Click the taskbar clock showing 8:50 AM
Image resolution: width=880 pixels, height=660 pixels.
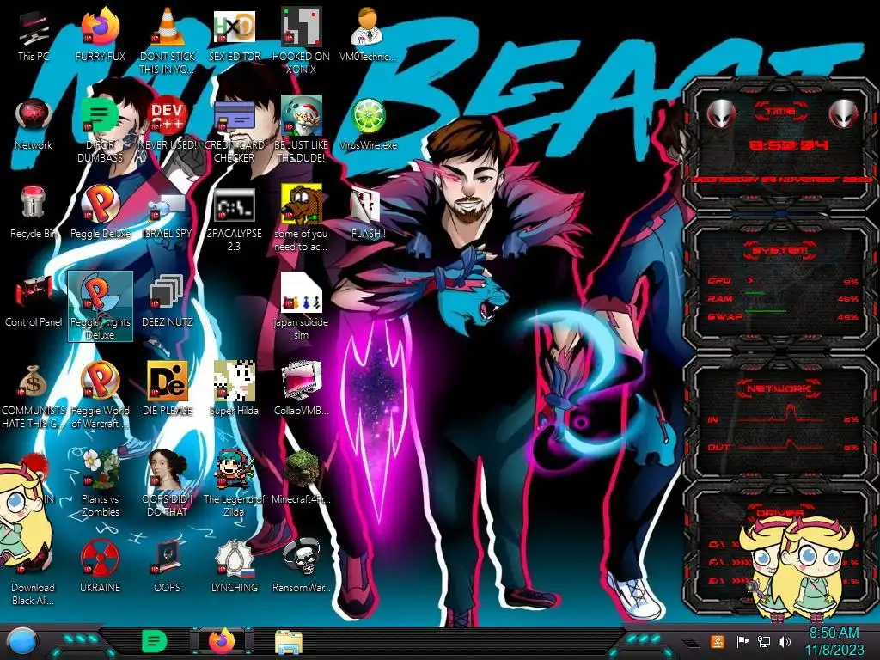[x=834, y=641]
